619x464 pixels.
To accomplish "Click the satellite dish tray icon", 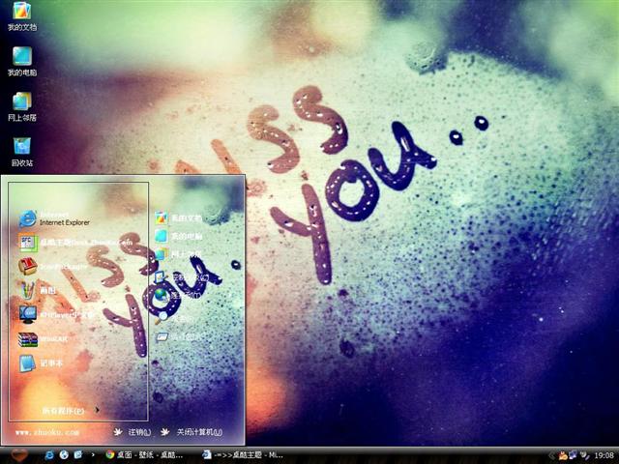I will coord(585,455).
